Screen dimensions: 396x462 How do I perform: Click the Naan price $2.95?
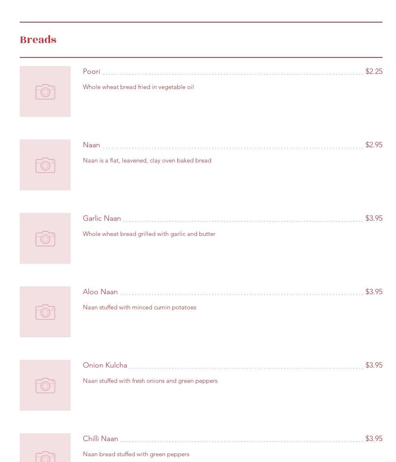click(x=374, y=145)
